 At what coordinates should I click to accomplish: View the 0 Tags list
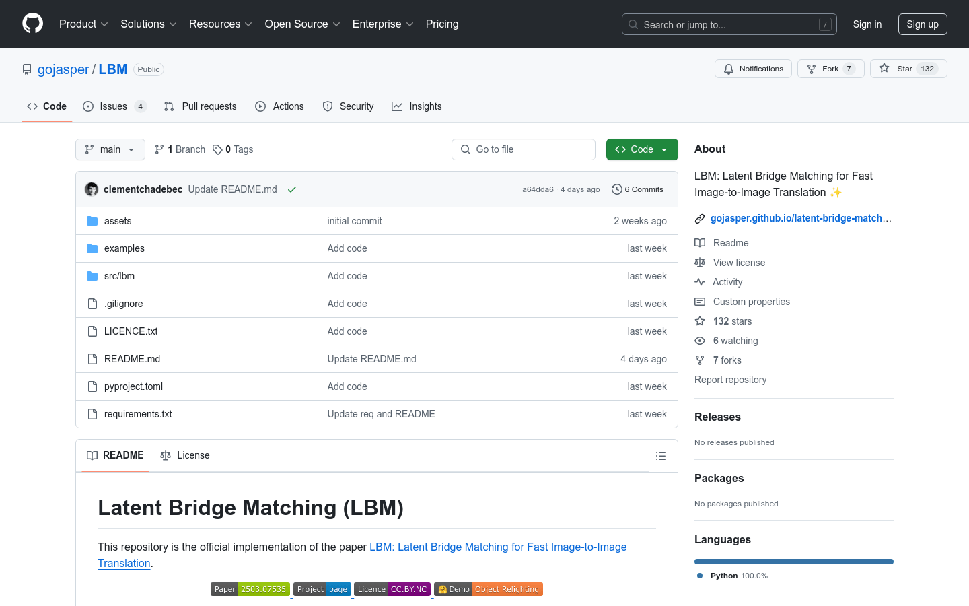[x=233, y=149]
